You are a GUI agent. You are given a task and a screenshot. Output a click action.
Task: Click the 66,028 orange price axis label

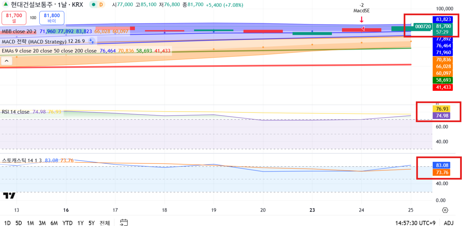(x=444, y=66)
